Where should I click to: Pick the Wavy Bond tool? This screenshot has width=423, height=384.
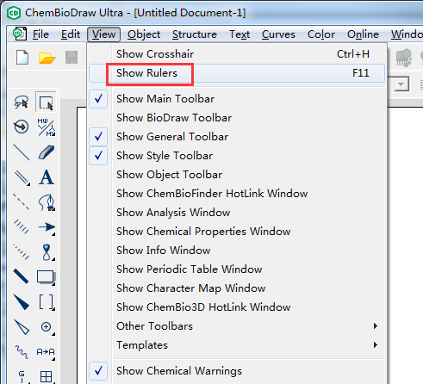click(22, 352)
